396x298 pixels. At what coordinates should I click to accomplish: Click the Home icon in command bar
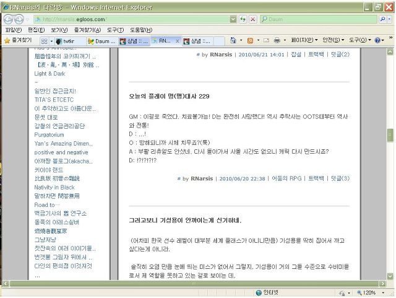(233, 40)
